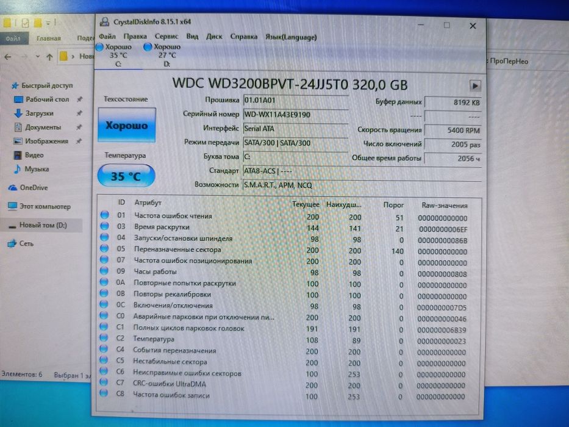
Task: Open the Язык(Language) menu
Action: tap(291, 37)
